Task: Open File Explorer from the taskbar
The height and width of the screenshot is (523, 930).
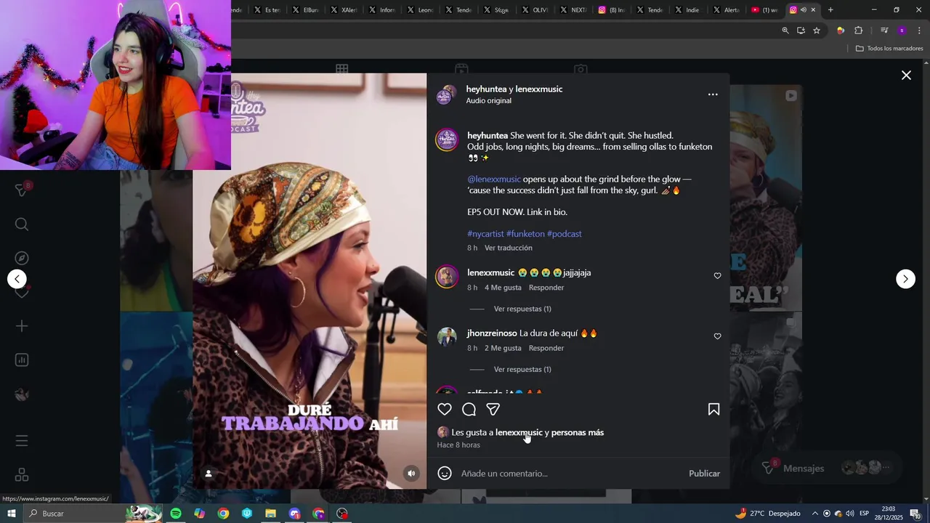Action: pyautogui.click(x=271, y=514)
